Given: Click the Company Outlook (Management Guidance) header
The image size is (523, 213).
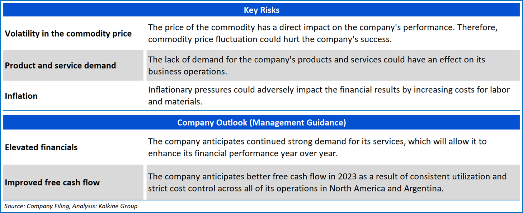Looking at the screenshot, I should (261, 123).
